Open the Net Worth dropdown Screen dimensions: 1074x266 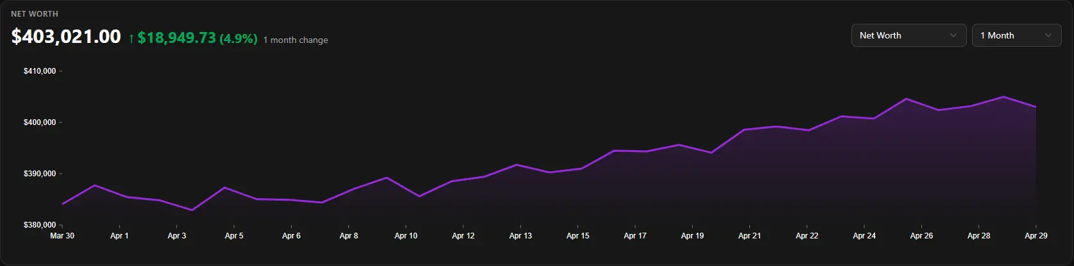point(908,35)
